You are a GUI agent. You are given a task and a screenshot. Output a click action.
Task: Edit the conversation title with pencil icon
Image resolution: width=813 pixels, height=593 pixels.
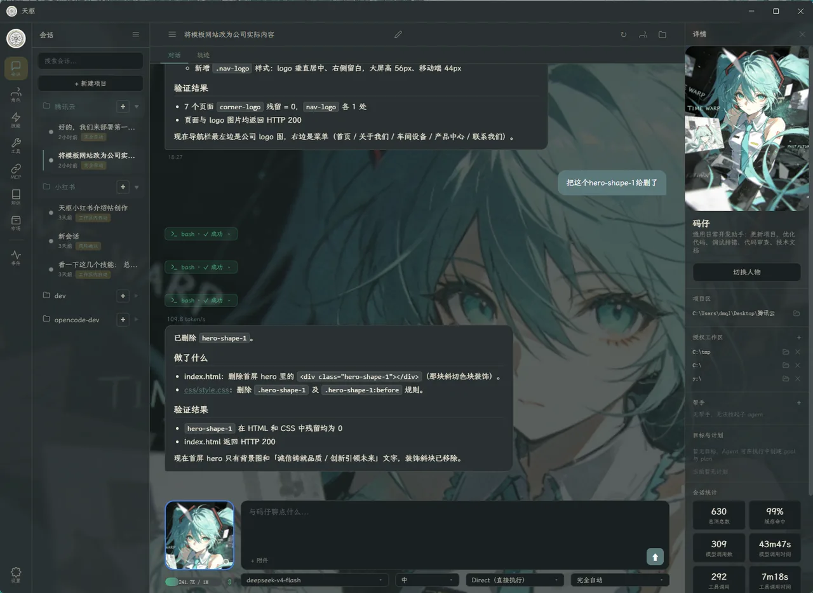[398, 34]
